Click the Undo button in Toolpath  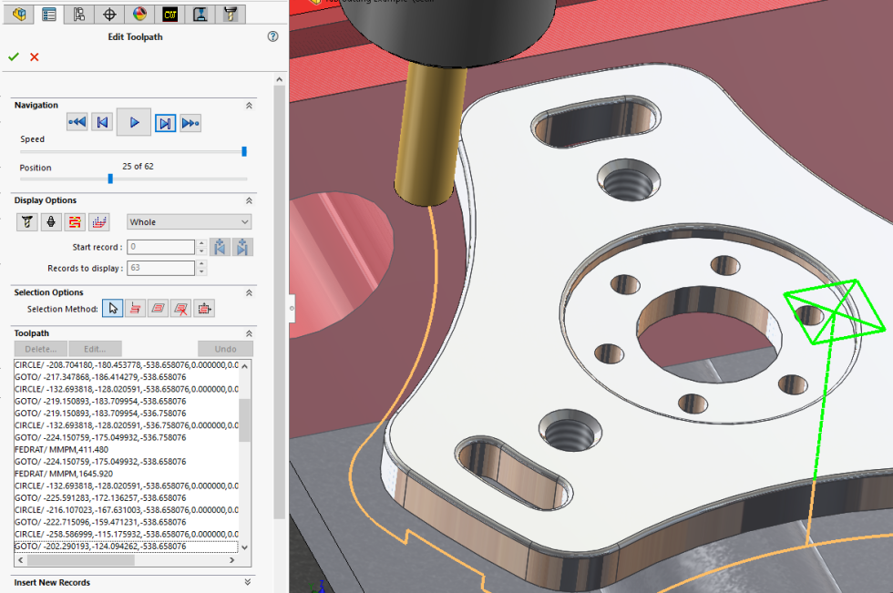click(225, 349)
